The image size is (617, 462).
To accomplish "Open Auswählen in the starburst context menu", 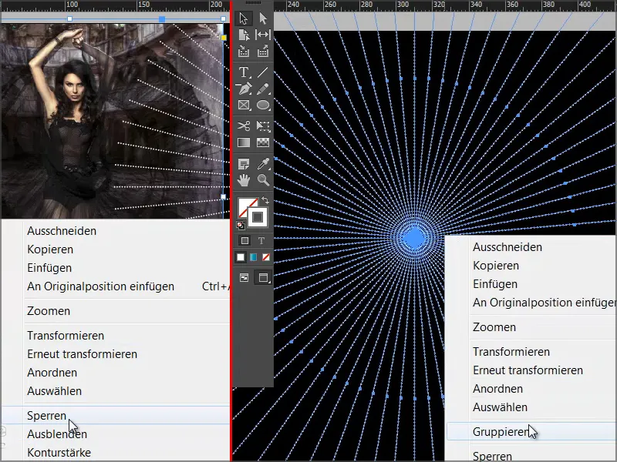I will 501,407.
